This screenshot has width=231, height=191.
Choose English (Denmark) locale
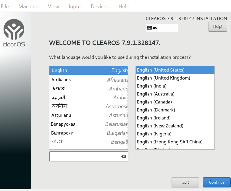pyautogui.click(x=175, y=110)
